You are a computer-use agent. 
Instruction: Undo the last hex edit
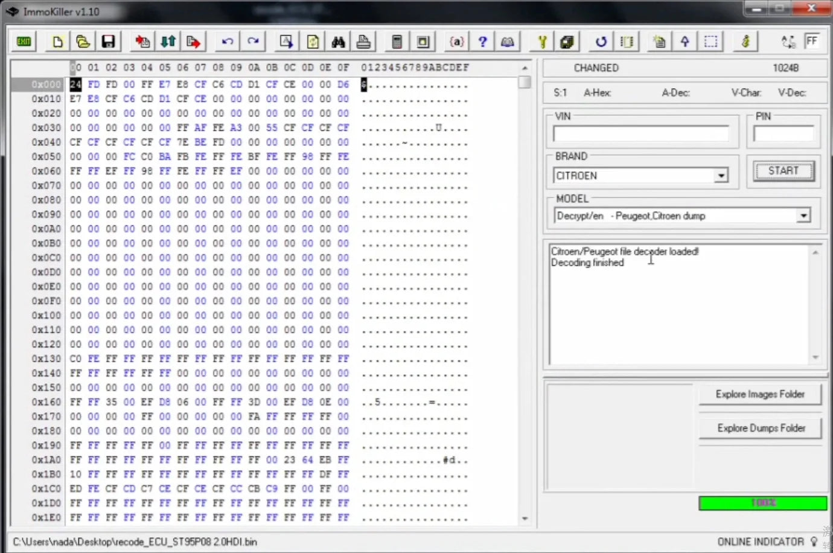point(227,41)
